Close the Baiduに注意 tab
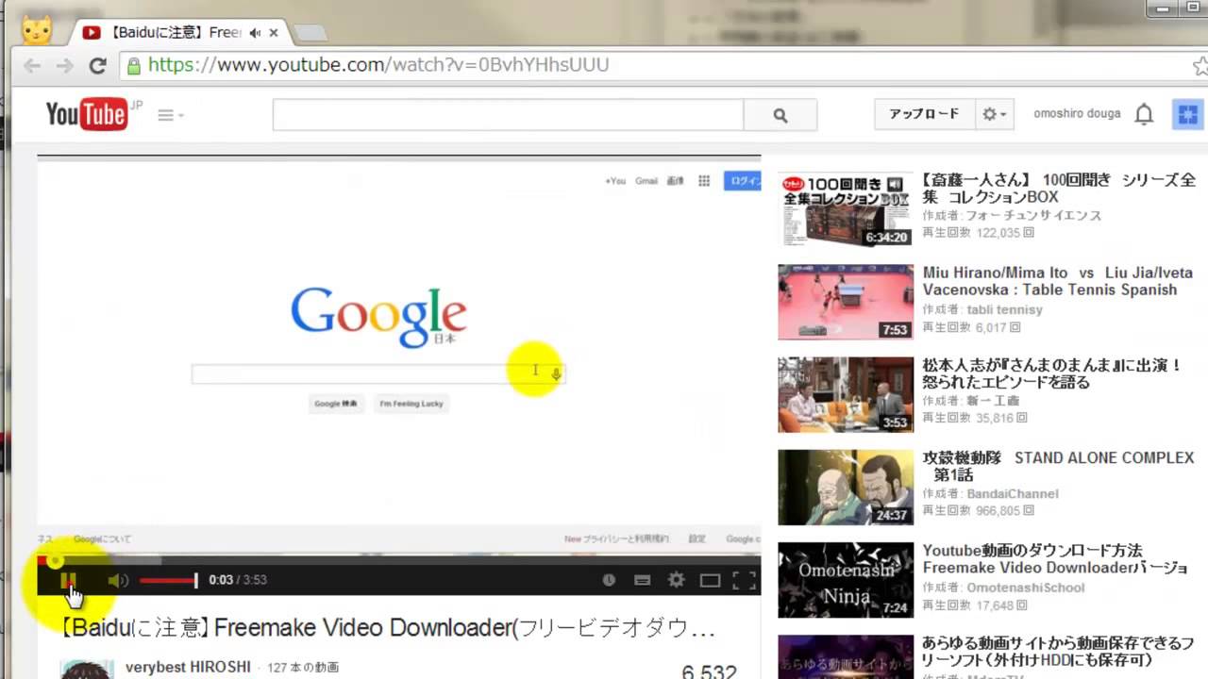The width and height of the screenshot is (1208, 679). [x=274, y=33]
